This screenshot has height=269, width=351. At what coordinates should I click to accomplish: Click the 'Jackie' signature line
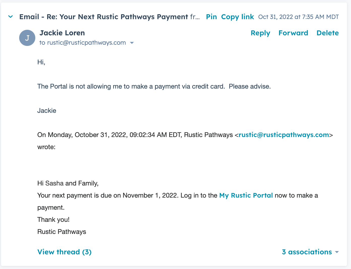coord(47,111)
